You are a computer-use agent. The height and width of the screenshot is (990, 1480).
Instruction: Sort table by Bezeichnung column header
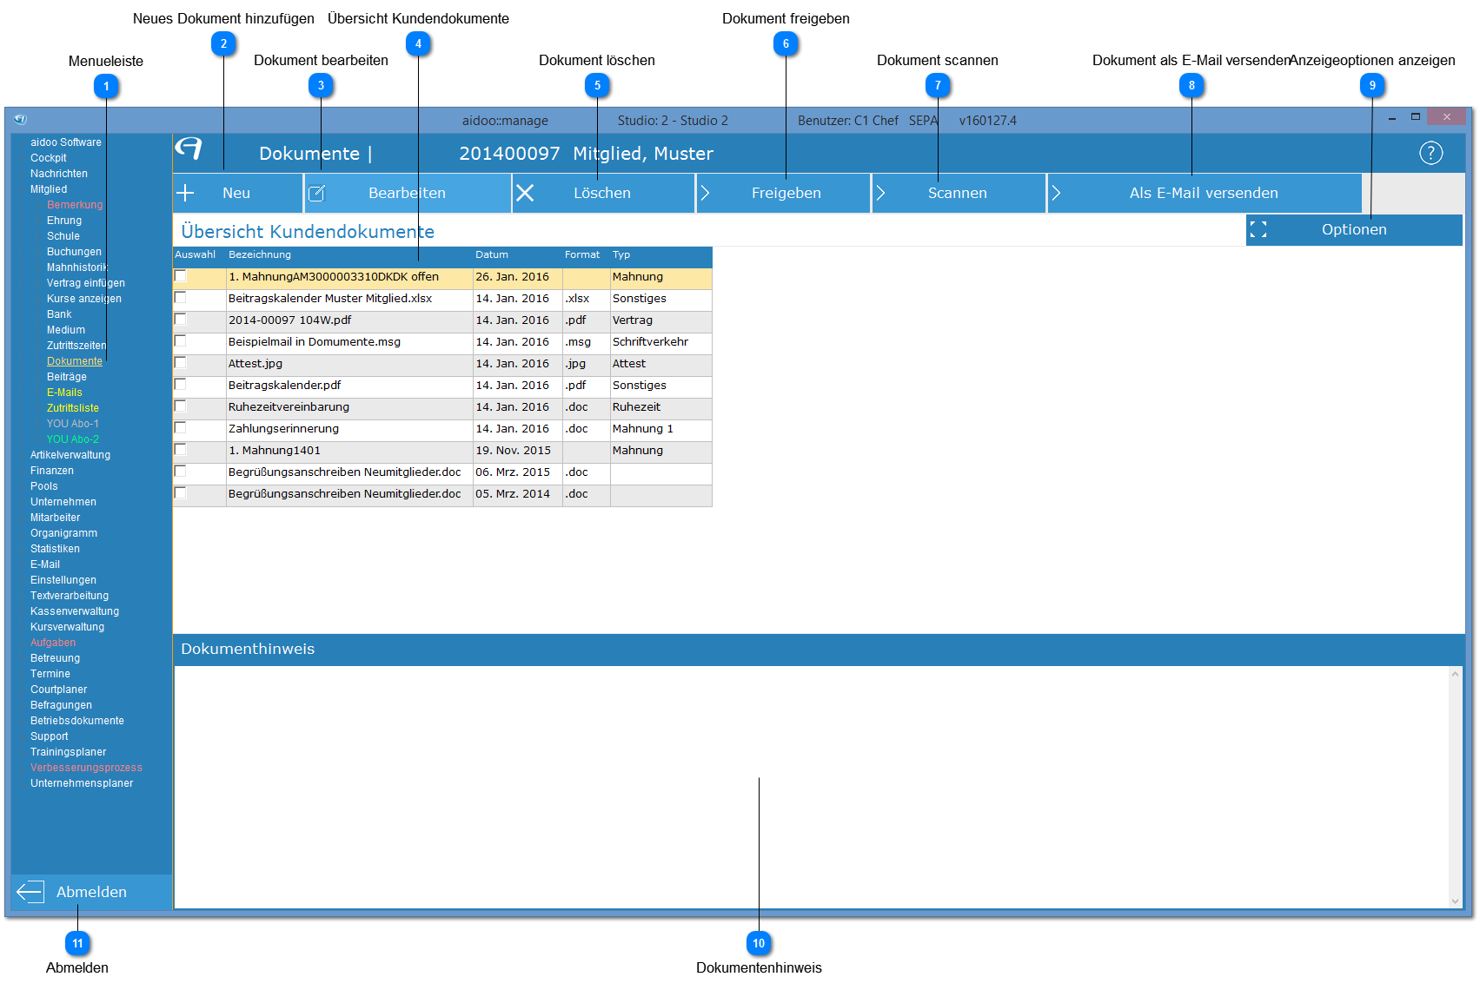(x=260, y=254)
